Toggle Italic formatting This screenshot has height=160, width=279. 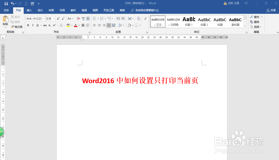pos(33,25)
